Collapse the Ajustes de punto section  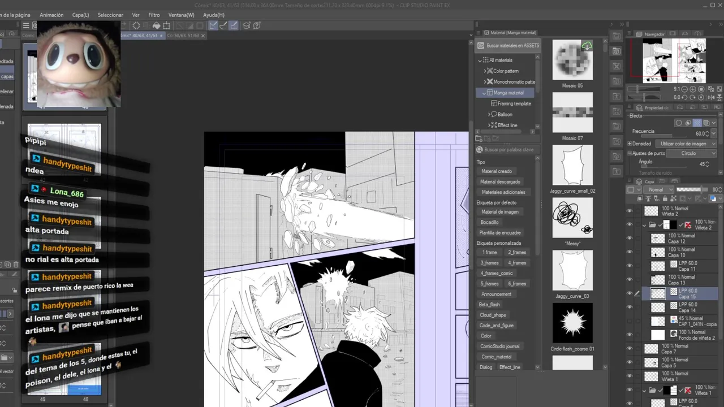click(630, 153)
